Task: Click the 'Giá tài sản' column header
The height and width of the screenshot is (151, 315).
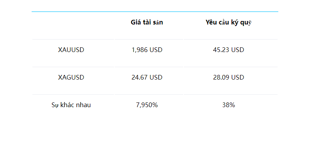Action: tap(147, 23)
